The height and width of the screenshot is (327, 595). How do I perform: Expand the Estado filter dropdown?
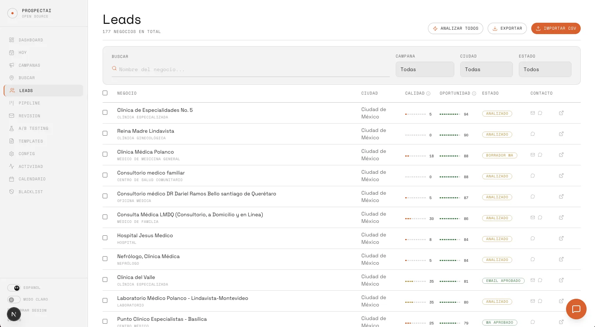coord(545,69)
